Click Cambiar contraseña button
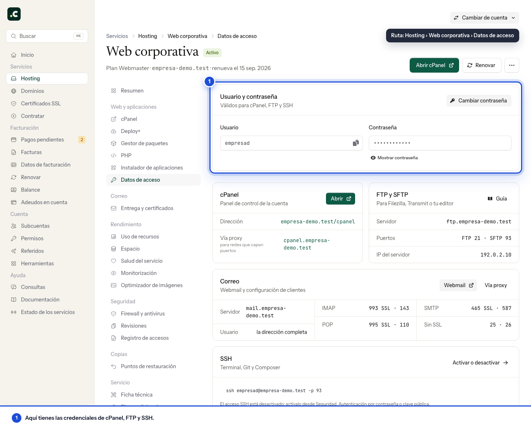The height and width of the screenshot is (429, 531). point(479,101)
